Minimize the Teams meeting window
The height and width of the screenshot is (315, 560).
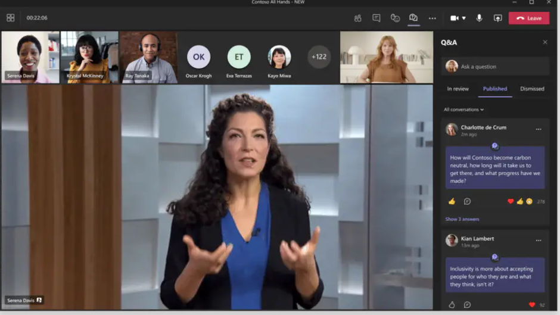point(514,2)
